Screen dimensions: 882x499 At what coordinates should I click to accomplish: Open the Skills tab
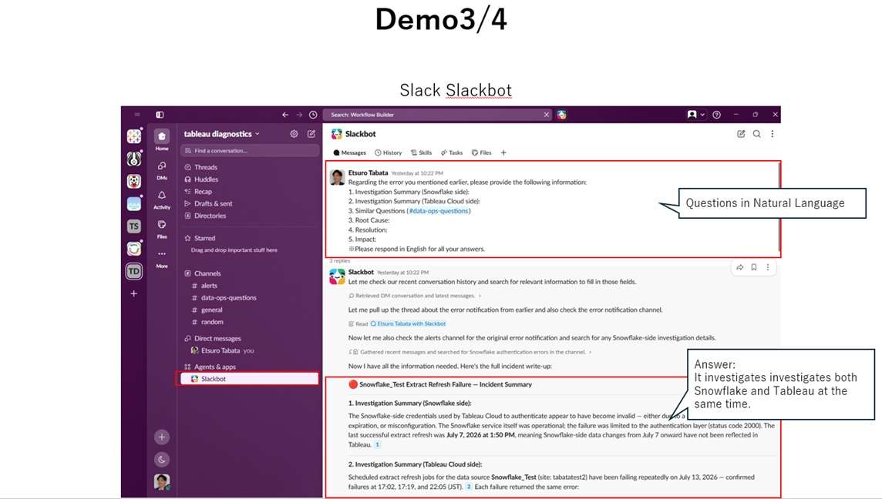pos(421,152)
